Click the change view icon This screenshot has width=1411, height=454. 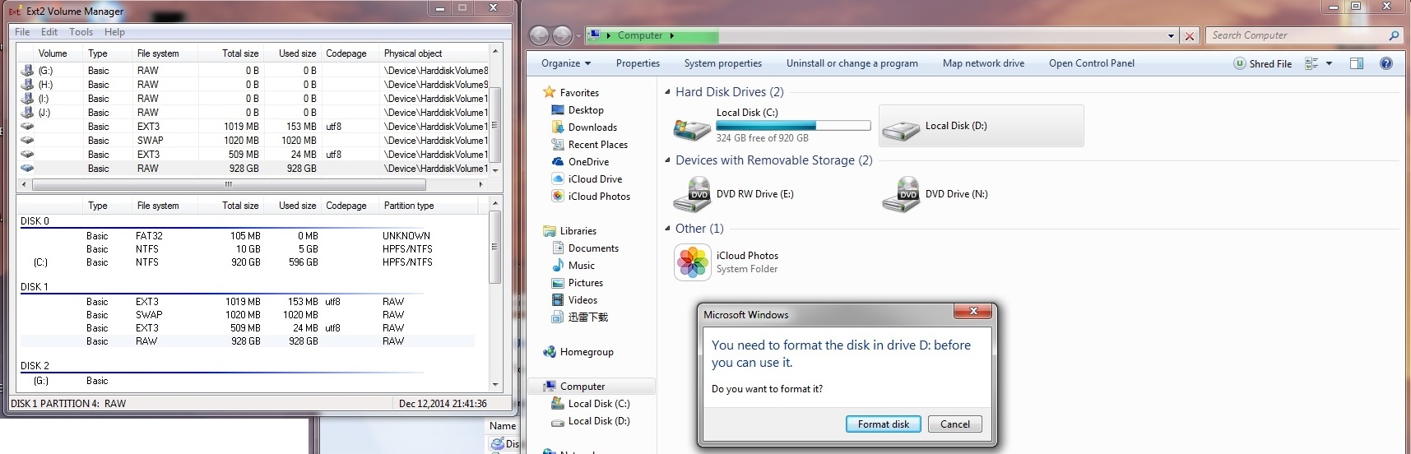tap(1311, 63)
